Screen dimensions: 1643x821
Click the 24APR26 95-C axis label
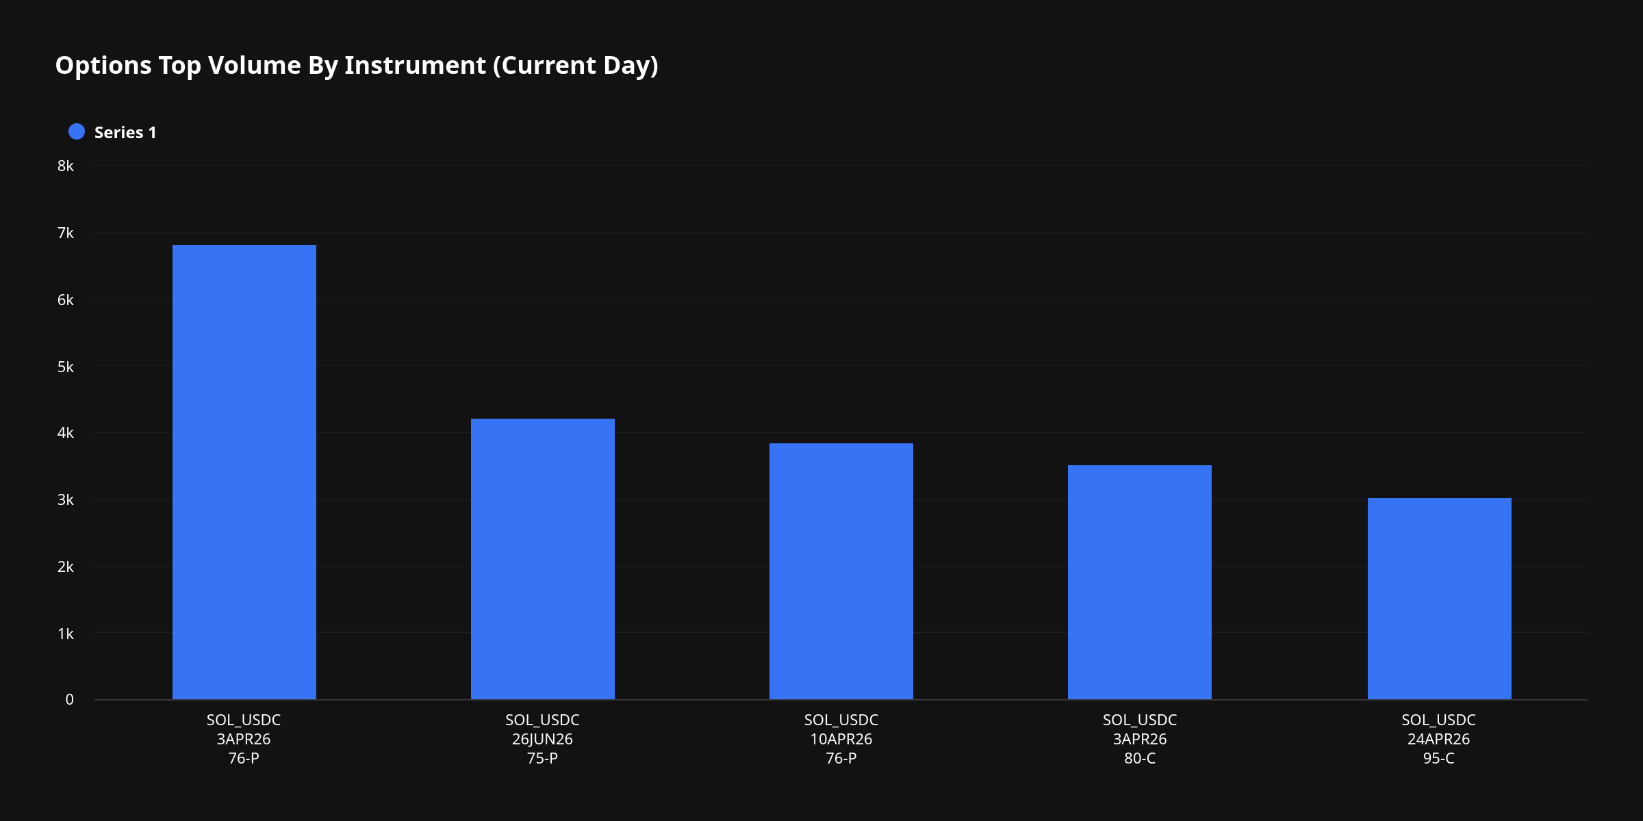pos(1438,739)
